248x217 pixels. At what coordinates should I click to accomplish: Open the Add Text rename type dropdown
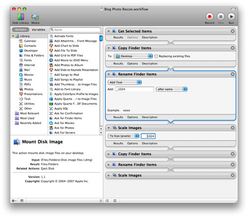coord(124,82)
